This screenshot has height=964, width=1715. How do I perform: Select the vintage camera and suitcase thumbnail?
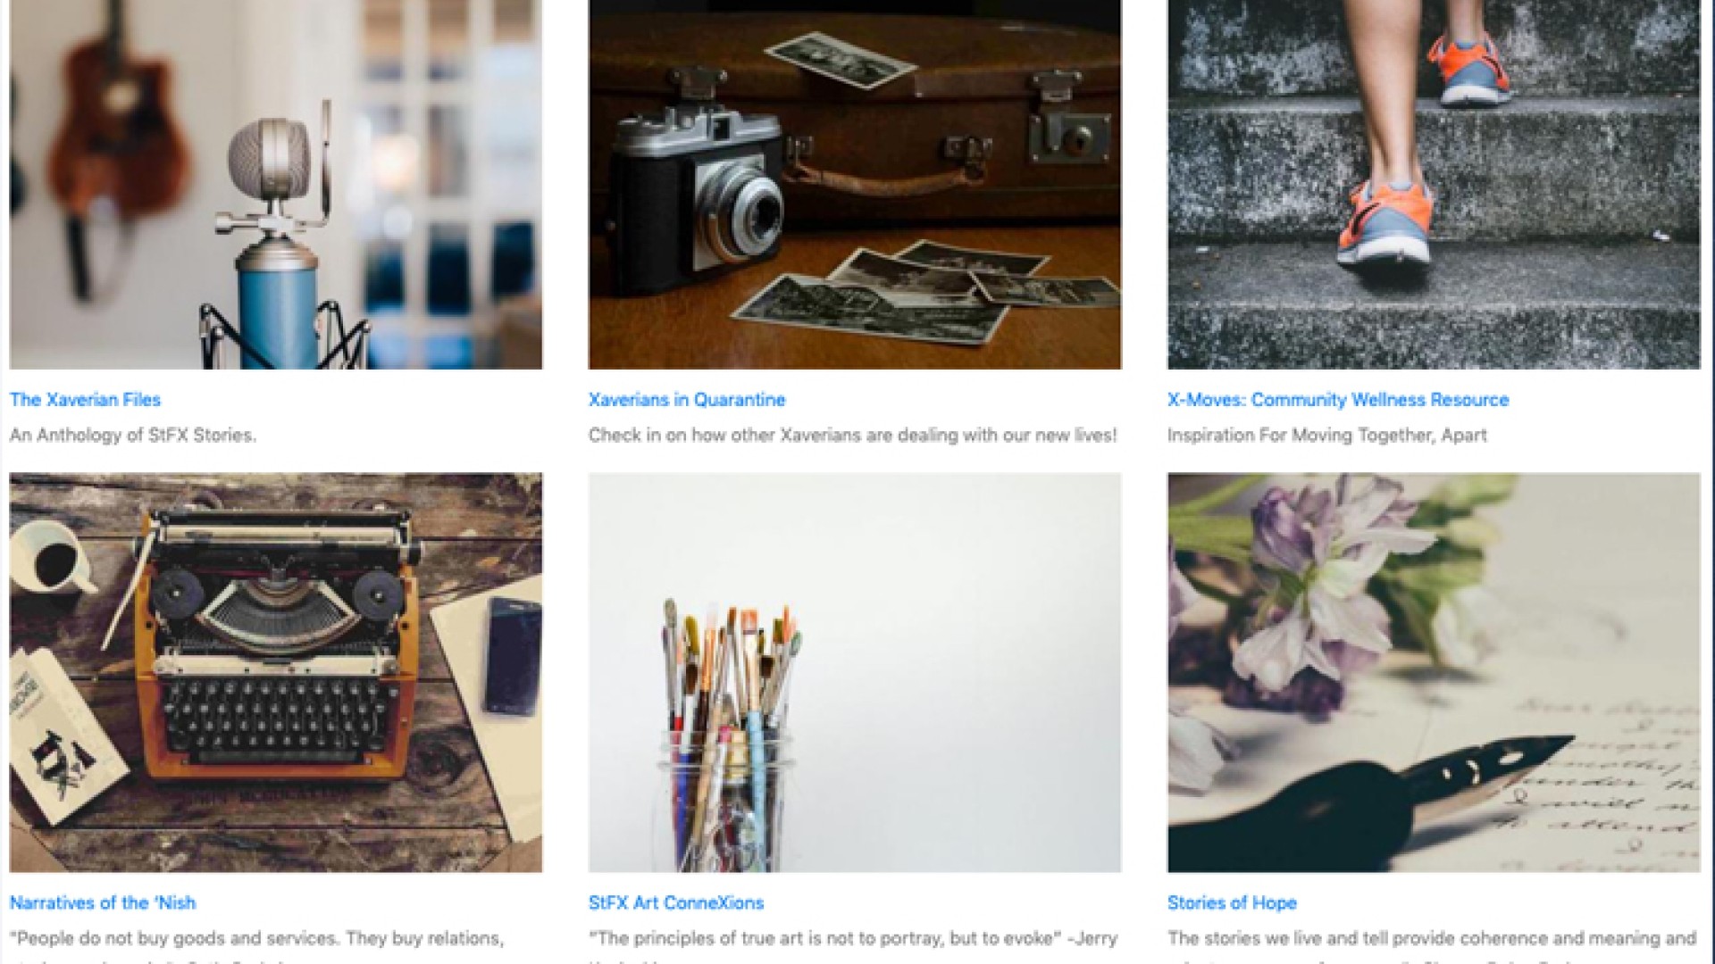855,184
